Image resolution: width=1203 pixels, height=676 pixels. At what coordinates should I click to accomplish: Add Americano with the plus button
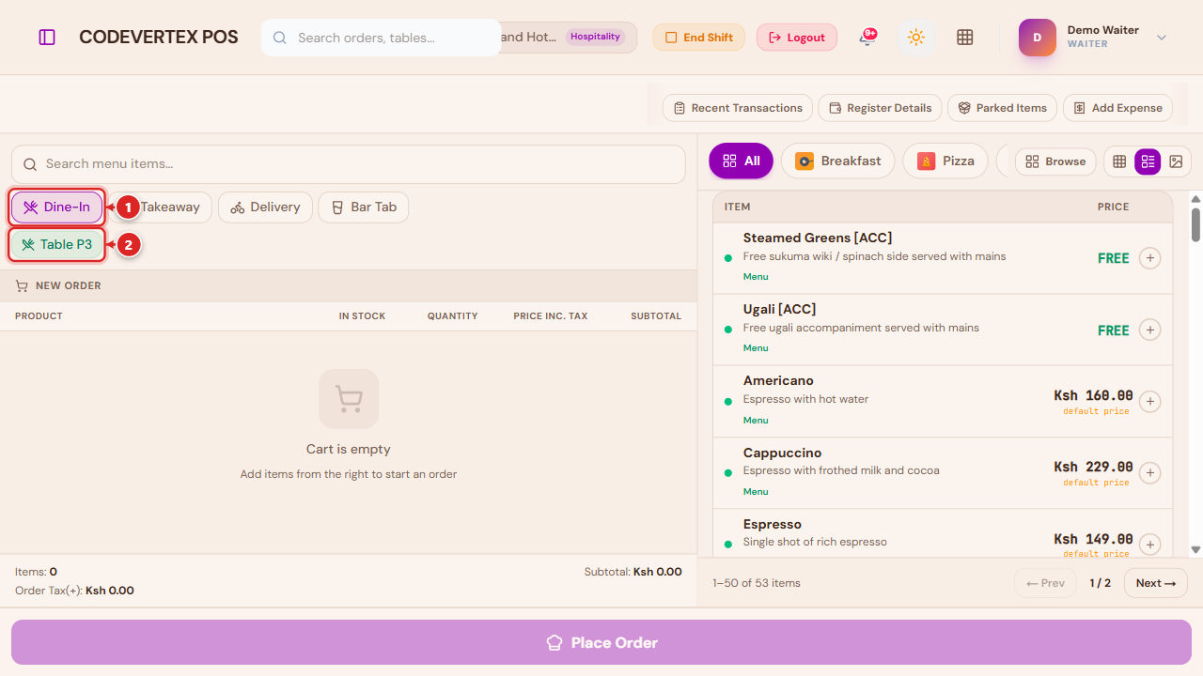1149,402
